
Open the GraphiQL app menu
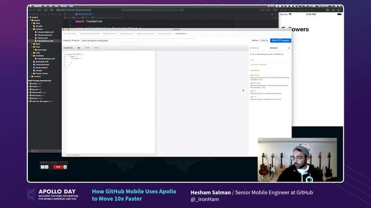click(38, 6)
